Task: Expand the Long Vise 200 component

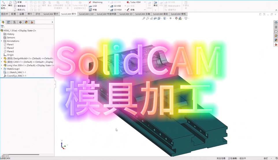Action: (x=2, y=65)
